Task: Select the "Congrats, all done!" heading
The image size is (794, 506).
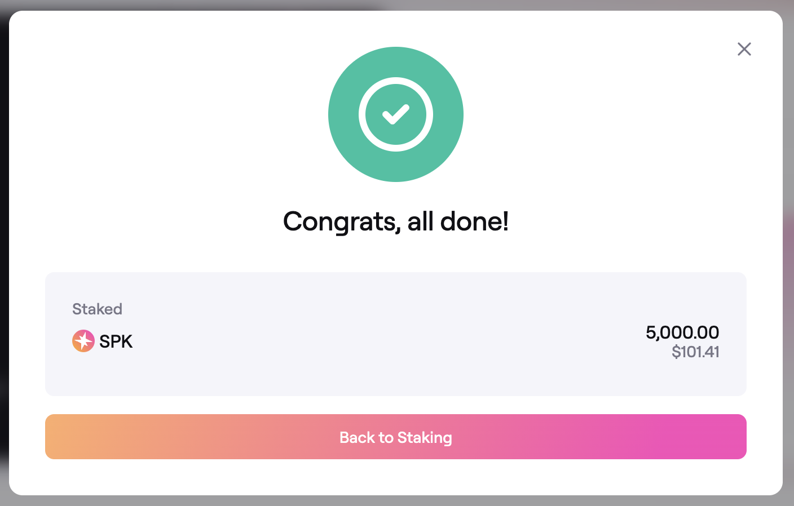Action: point(396,221)
